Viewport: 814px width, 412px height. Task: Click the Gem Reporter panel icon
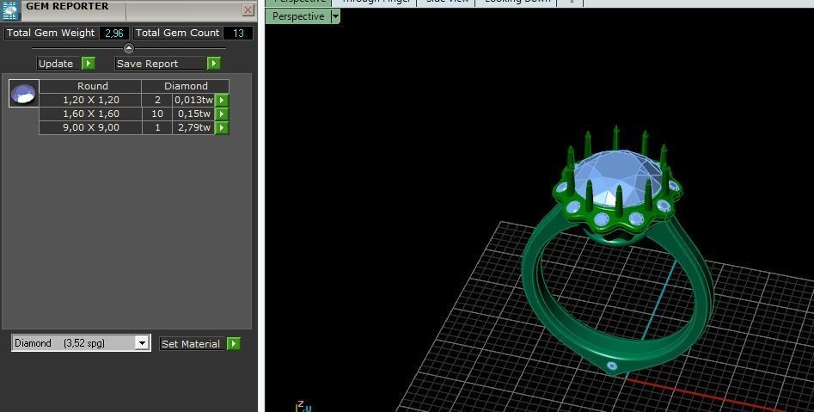[x=10, y=9]
